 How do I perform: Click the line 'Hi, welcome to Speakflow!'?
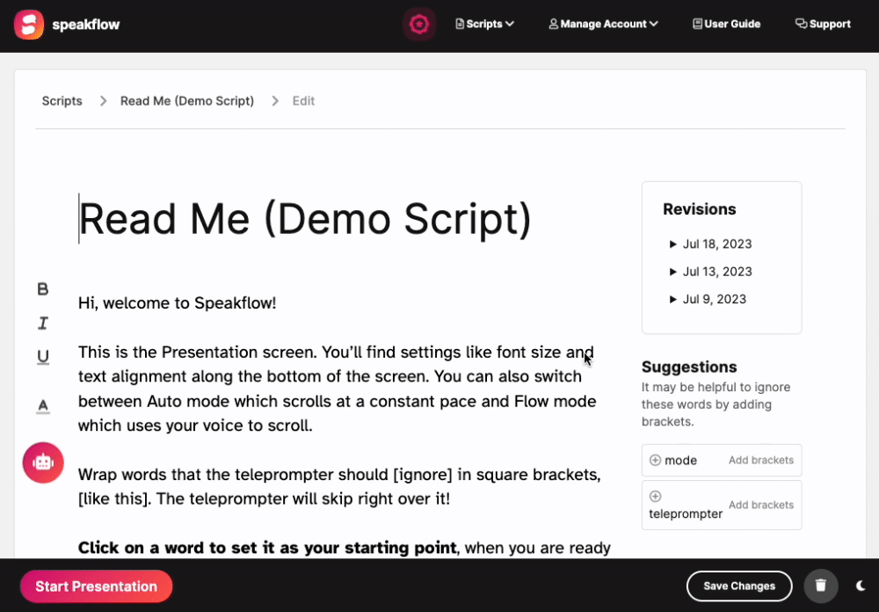tap(178, 303)
